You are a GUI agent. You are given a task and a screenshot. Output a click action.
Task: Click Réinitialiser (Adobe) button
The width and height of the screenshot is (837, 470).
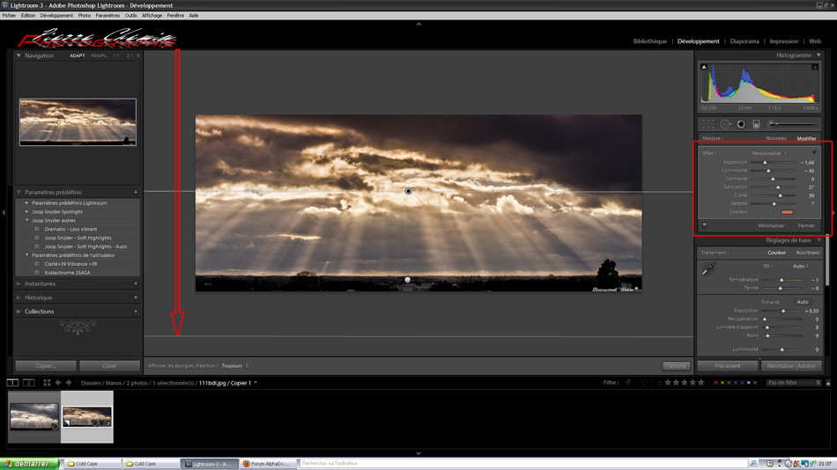pyautogui.click(x=791, y=366)
